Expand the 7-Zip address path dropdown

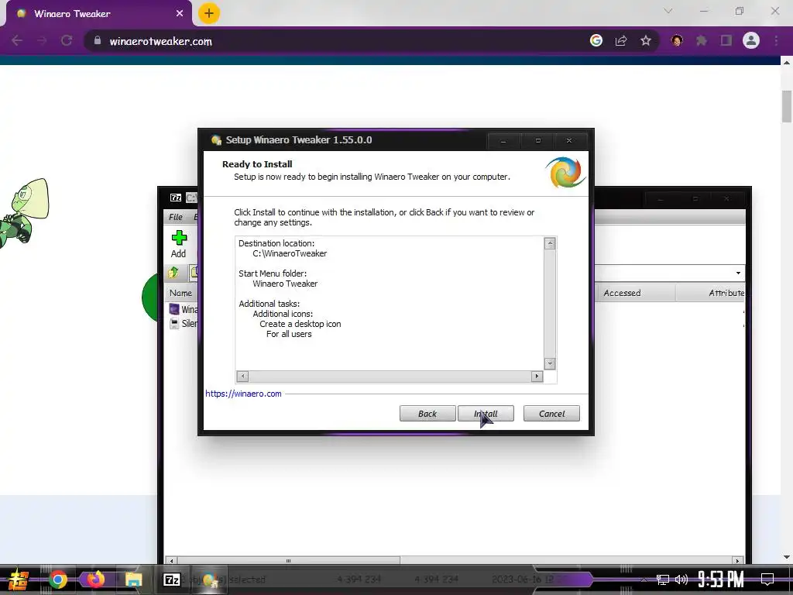738,273
